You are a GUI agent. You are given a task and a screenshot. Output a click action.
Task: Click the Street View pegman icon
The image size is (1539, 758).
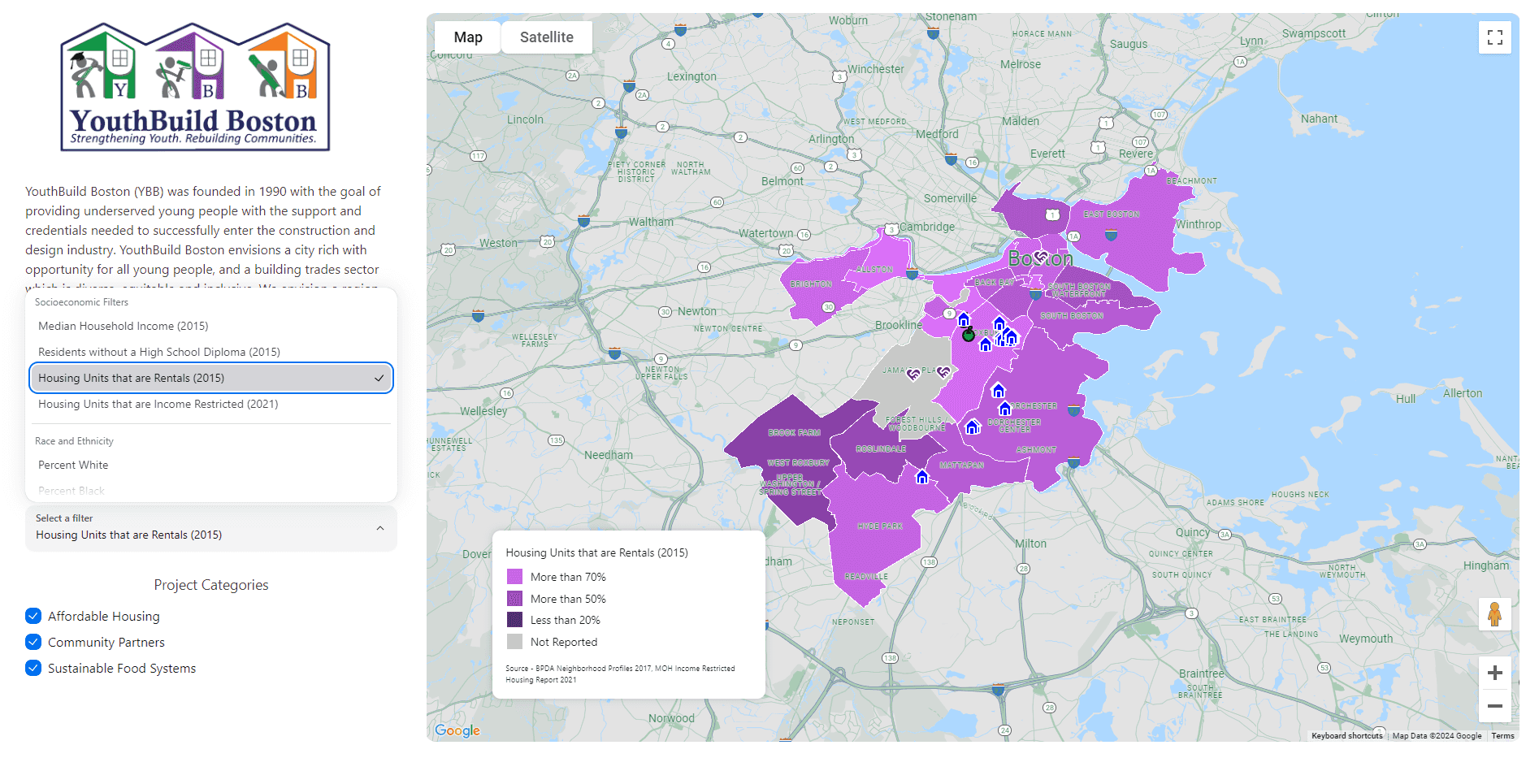pyautogui.click(x=1494, y=614)
